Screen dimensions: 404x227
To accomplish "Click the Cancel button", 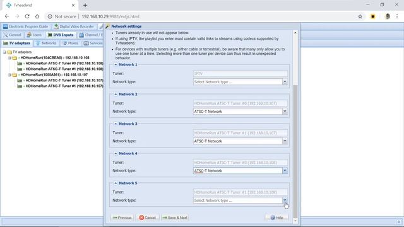I will pos(148,218).
